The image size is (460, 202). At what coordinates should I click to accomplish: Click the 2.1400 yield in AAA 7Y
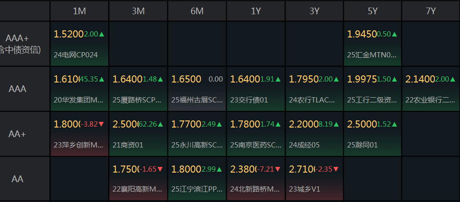[x=420, y=79]
